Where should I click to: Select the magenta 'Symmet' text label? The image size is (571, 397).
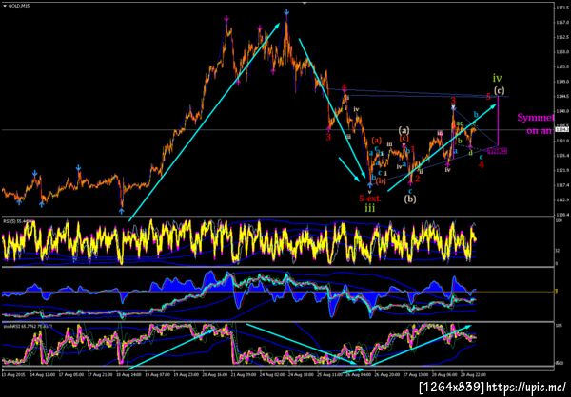(535, 118)
